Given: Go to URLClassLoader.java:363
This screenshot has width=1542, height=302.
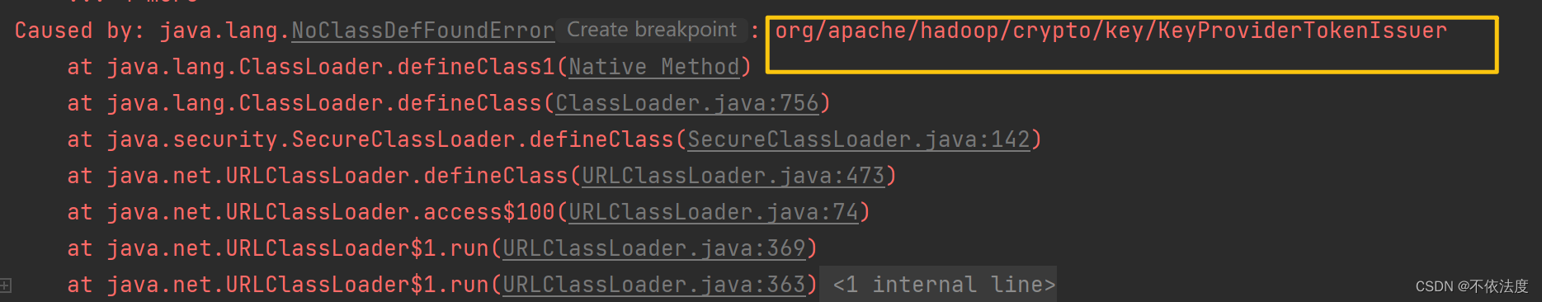Looking at the screenshot, I should [x=653, y=285].
